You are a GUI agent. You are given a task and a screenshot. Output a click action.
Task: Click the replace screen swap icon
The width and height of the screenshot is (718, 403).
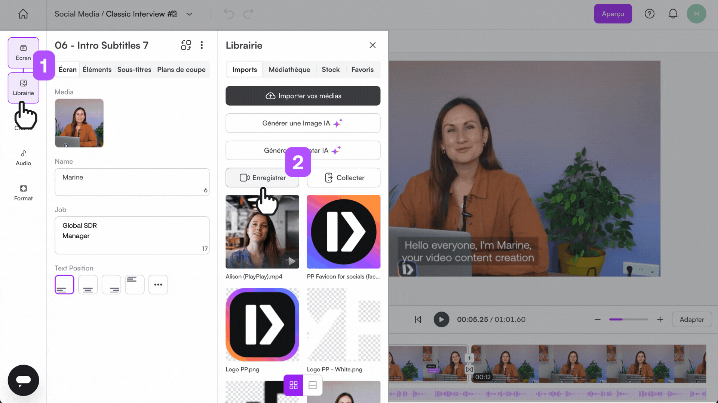click(186, 45)
